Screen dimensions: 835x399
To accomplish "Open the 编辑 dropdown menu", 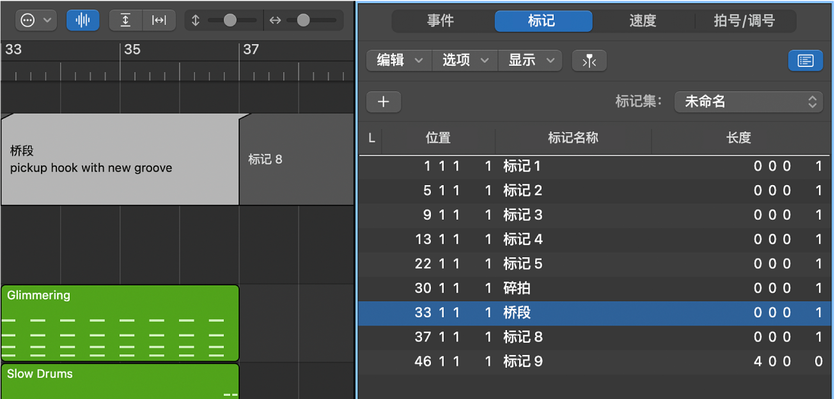I will [400, 61].
